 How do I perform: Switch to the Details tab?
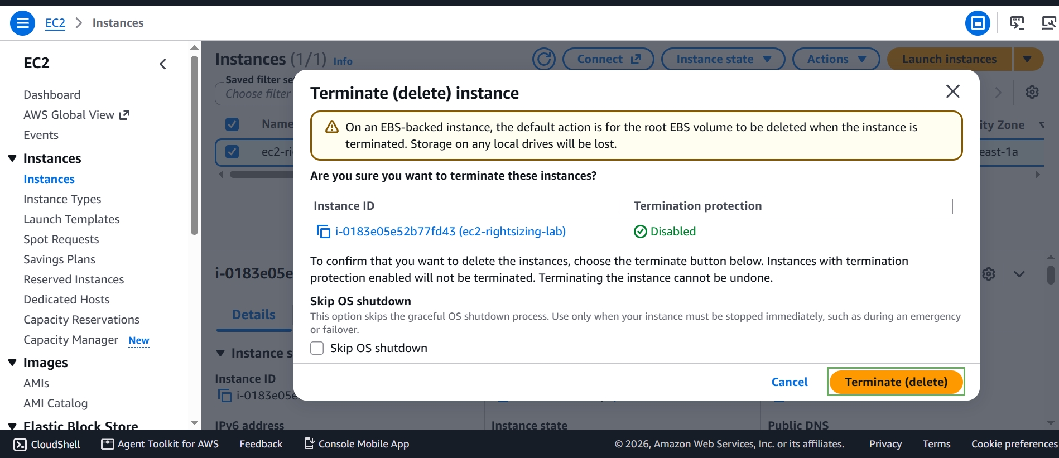tap(254, 315)
